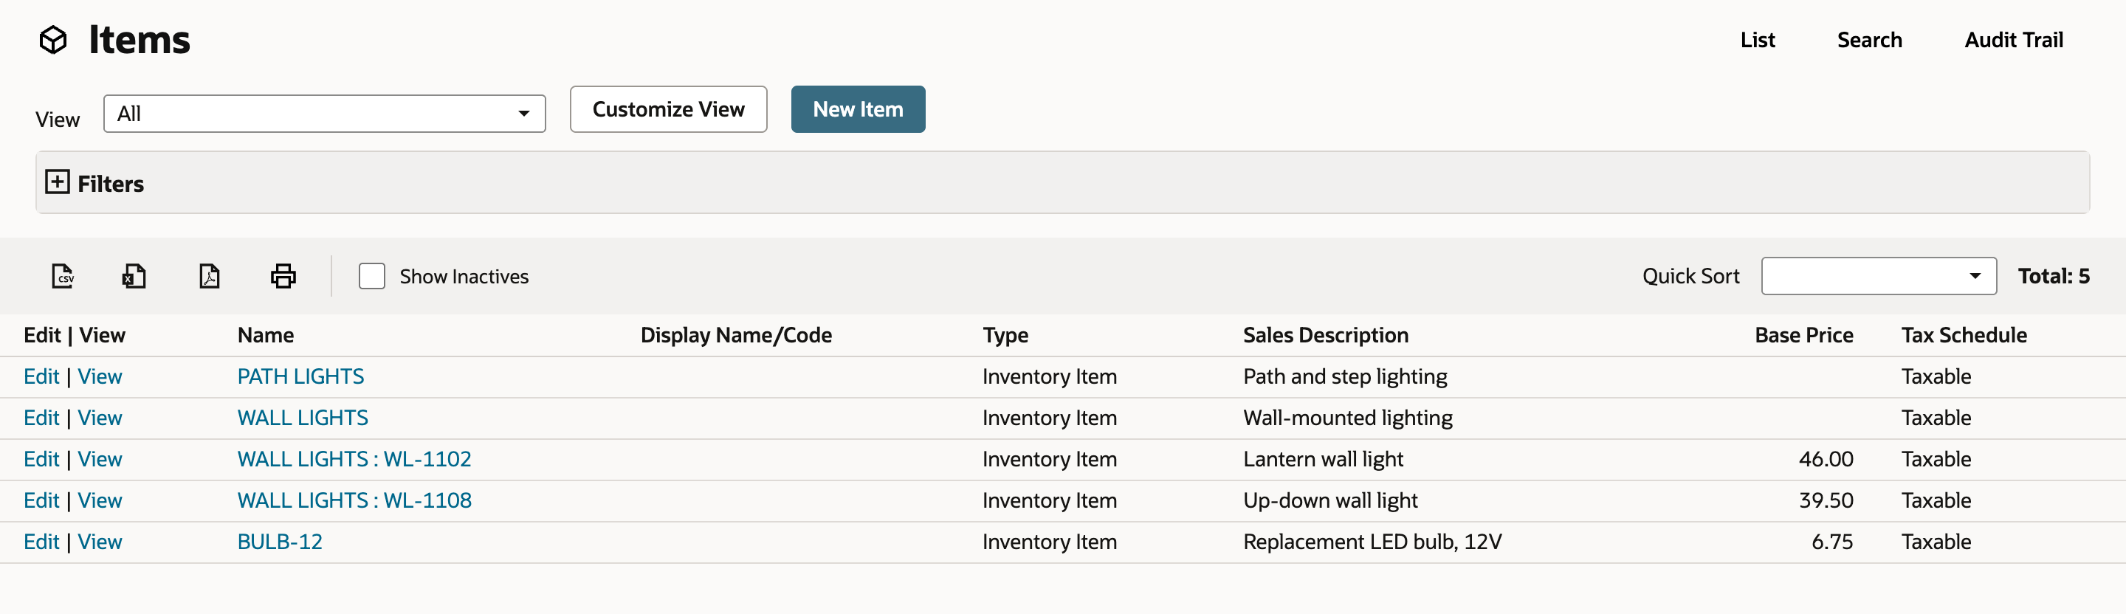
Task: Open the Quick Sort dropdown
Action: (1879, 276)
